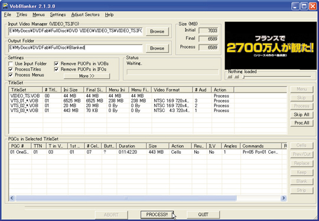Click the PROCESS!! button
This screenshot has width=319, height=221.
[x=157, y=215]
